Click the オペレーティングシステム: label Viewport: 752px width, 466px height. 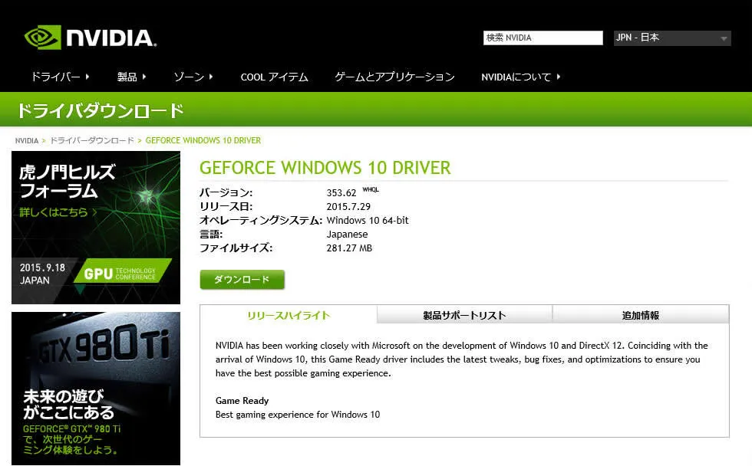pyautogui.click(x=261, y=220)
